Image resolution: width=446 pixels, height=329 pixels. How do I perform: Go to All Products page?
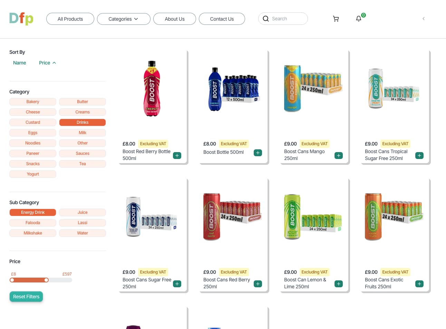[x=70, y=19]
